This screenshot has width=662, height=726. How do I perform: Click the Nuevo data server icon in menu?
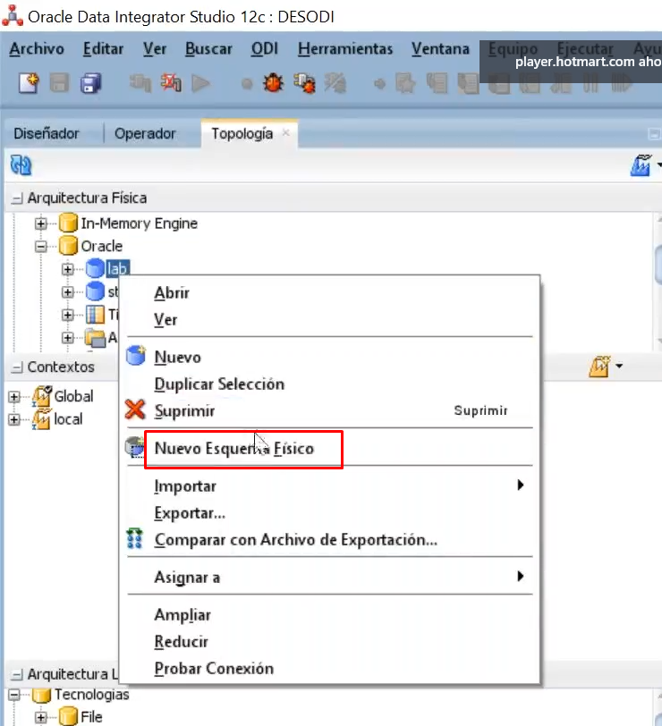click(x=136, y=356)
